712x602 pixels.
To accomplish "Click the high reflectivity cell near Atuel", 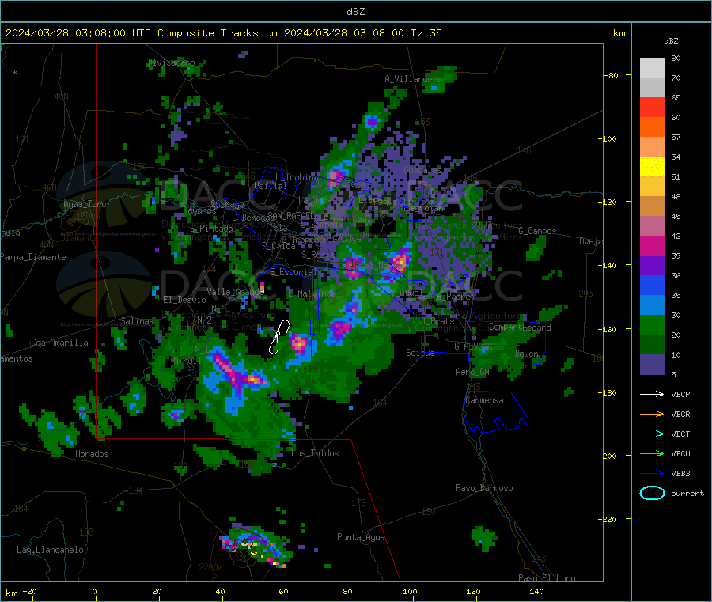I will coord(401,260).
